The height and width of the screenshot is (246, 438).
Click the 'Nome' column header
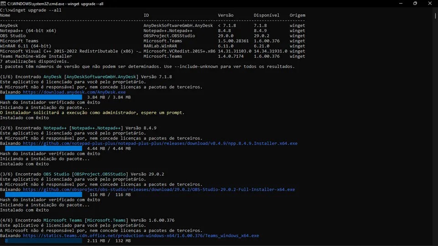pyautogui.click(x=5, y=15)
